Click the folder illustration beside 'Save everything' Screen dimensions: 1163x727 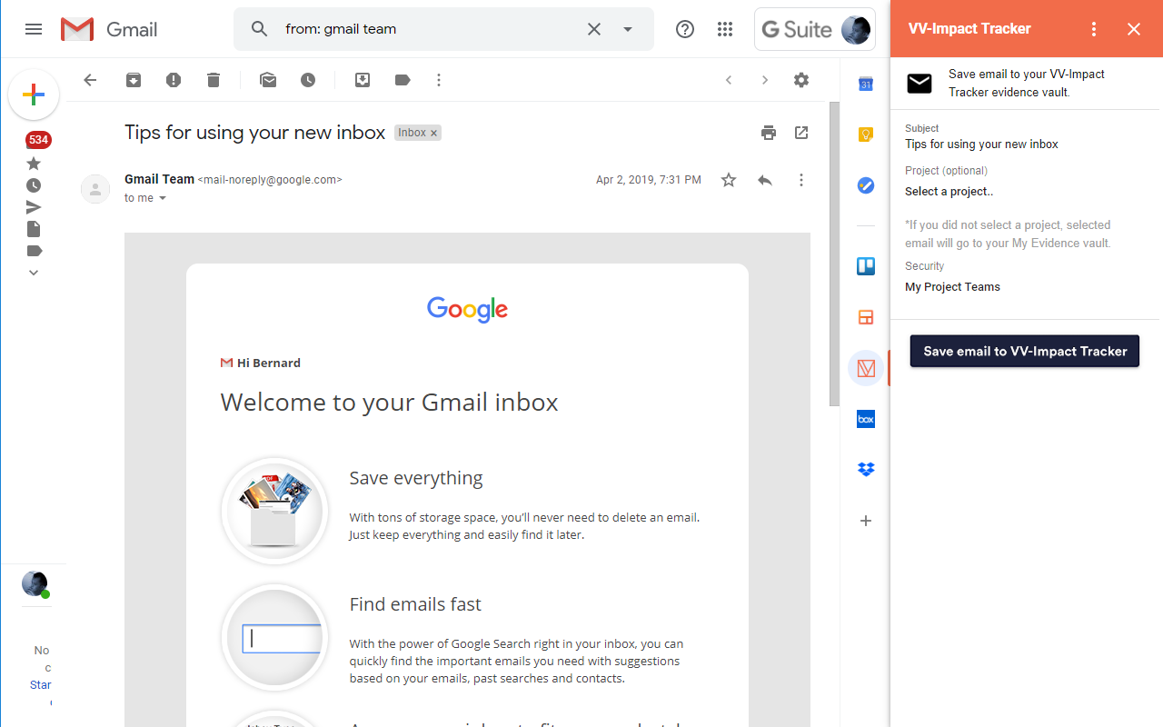pos(275,512)
